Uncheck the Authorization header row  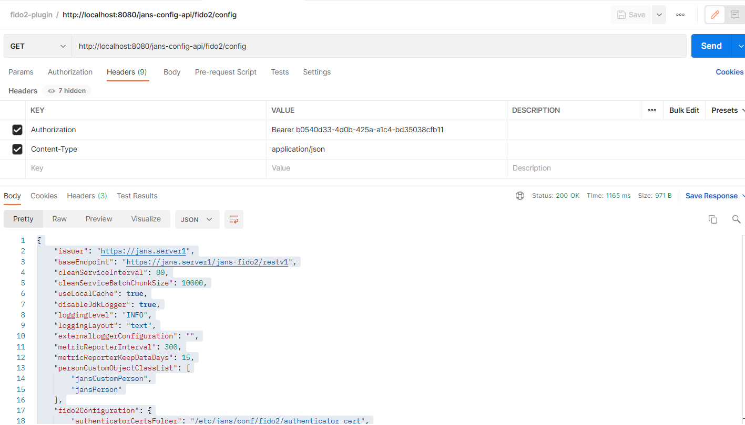(17, 130)
